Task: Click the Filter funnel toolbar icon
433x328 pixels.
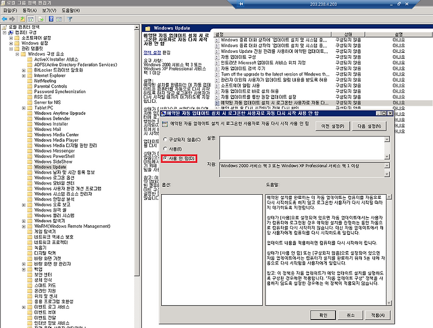Action: click(x=70, y=19)
